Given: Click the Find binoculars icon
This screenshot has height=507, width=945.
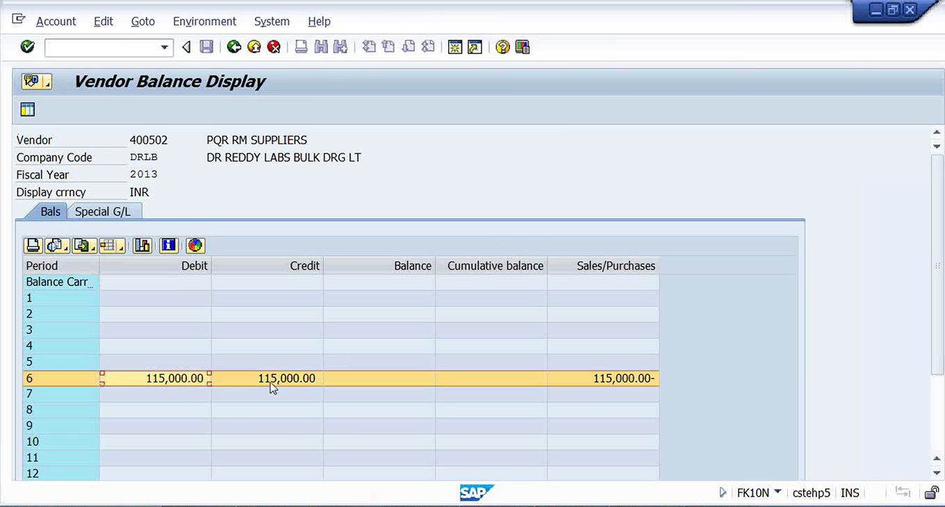Looking at the screenshot, I should tap(320, 47).
